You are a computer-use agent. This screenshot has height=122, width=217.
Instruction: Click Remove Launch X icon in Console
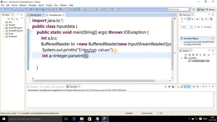click(169, 87)
